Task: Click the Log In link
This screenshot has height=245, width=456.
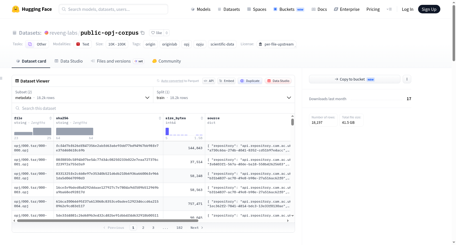Action: point(408,9)
